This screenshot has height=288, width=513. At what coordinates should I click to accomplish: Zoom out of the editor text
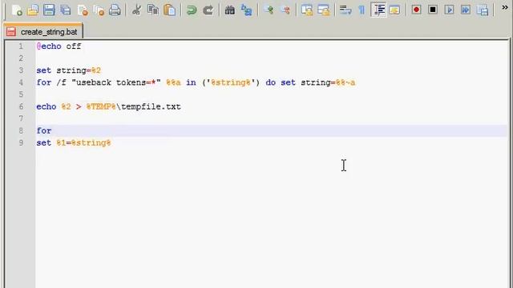(x=285, y=10)
